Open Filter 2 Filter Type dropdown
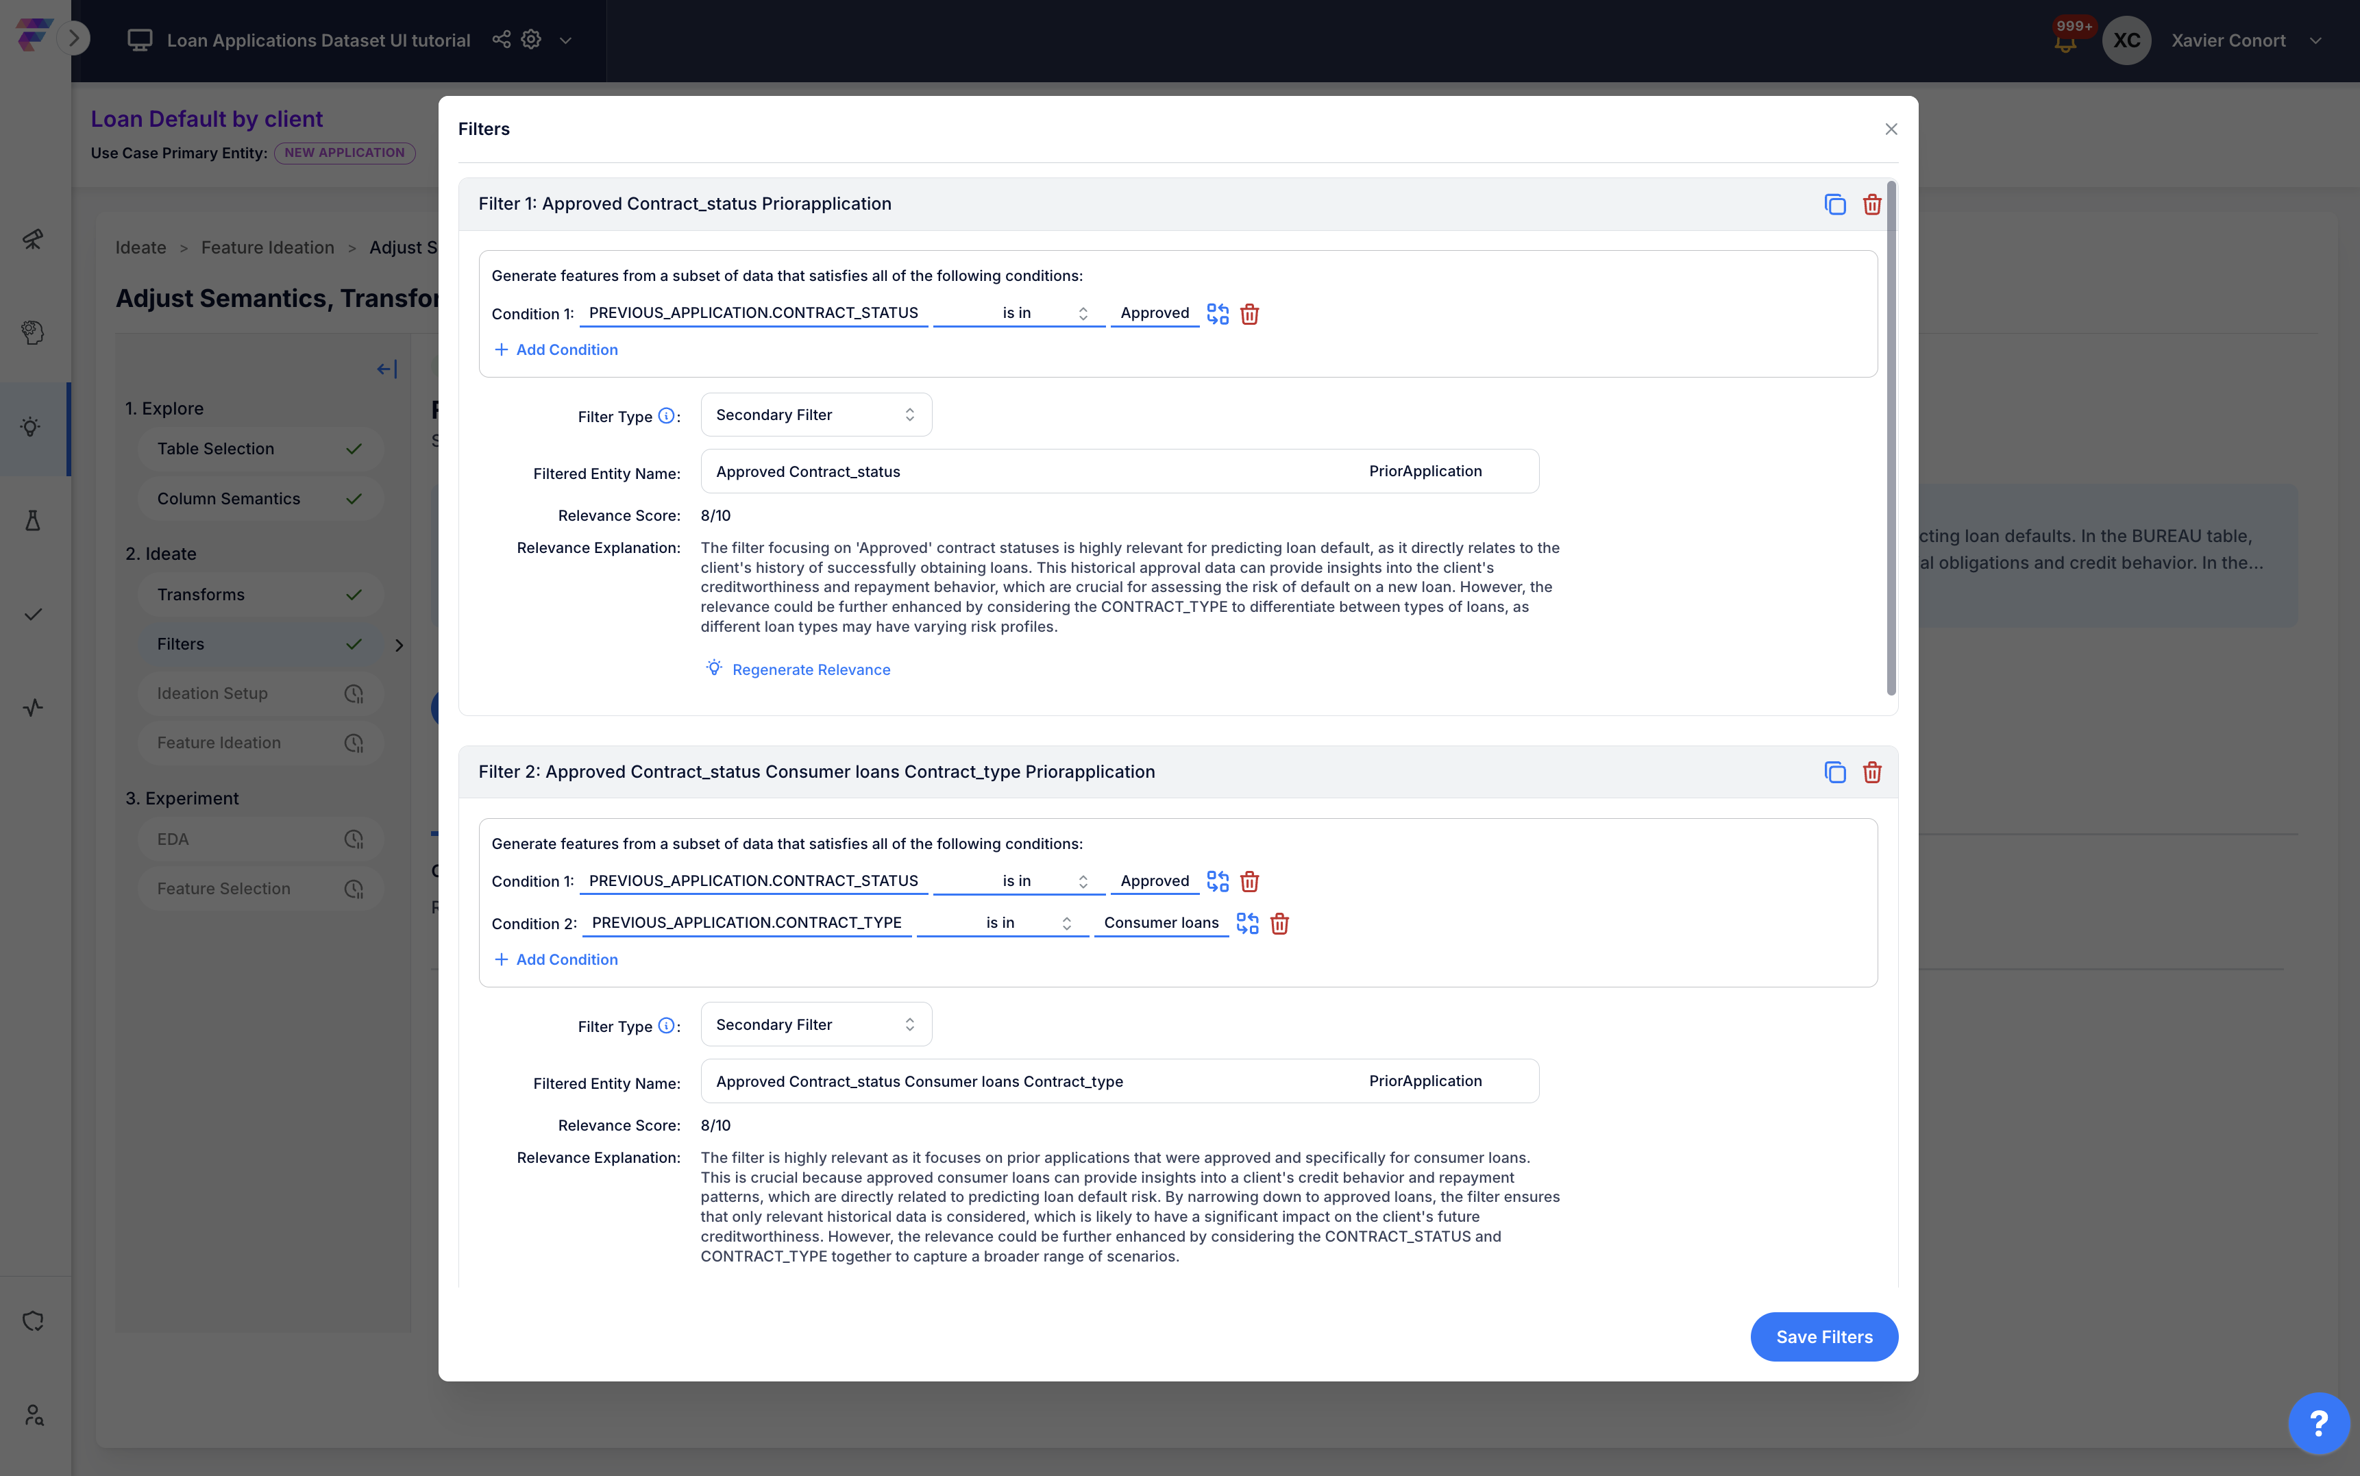Image resolution: width=2360 pixels, height=1476 pixels. pyautogui.click(x=816, y=1024)
